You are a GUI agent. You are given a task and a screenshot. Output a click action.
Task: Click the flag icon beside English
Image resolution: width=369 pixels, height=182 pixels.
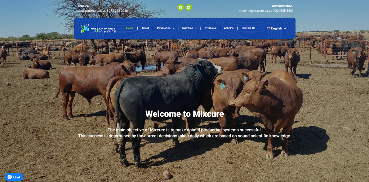tap(268, 28)
